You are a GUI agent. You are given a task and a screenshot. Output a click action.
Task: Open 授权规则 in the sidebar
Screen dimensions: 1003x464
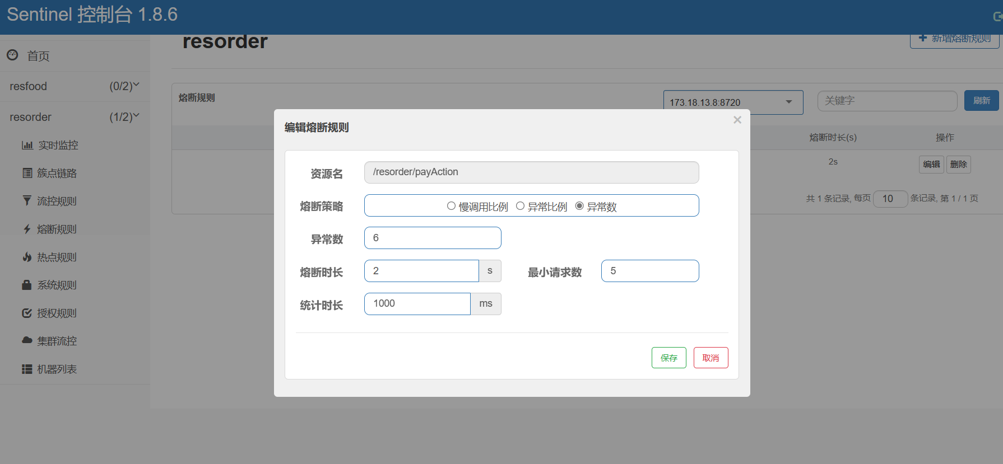tap(57, 313)
